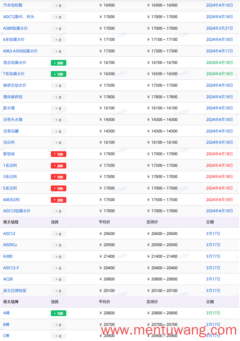Click the red date in the 新铝线 row
This screenshot has width=240, height=341.
(219, 154)
